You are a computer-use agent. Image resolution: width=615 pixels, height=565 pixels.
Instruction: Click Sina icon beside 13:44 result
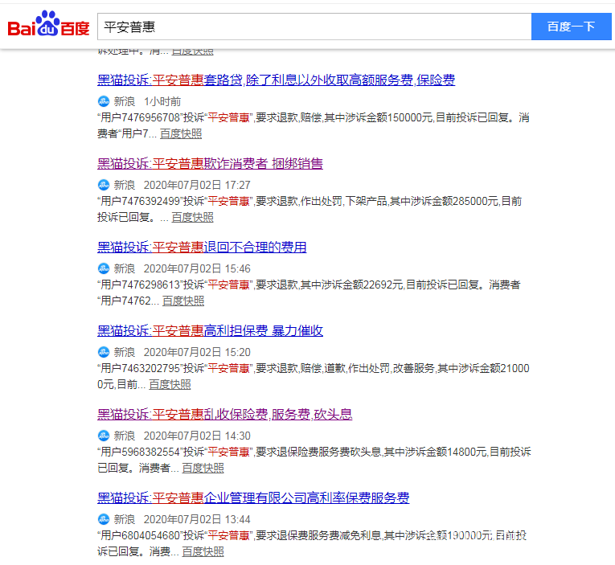[x=104, y=519]
